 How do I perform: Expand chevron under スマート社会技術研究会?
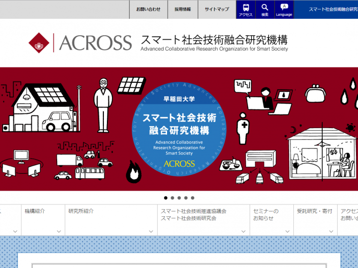[x=243, y=231]
